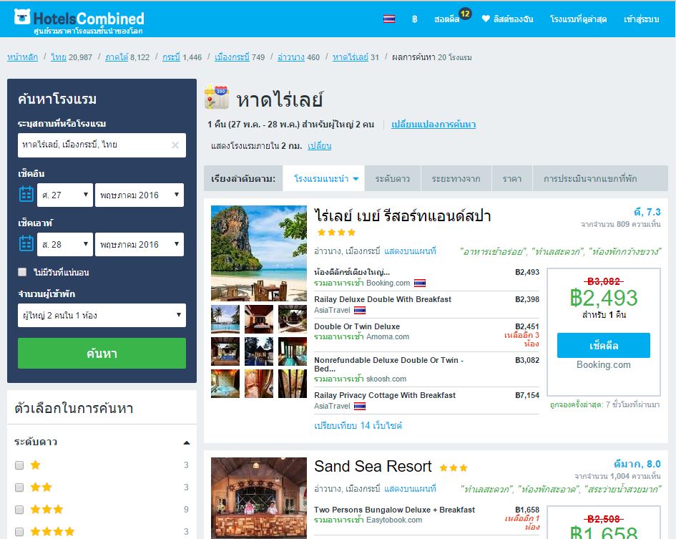This screenshot has height=539, width=676.
Task: Check the three-star rating filter
Action: [19, 510]
